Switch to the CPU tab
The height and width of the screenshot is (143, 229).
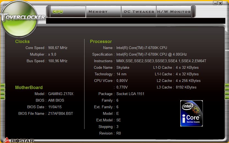click(x=68, y=12)
